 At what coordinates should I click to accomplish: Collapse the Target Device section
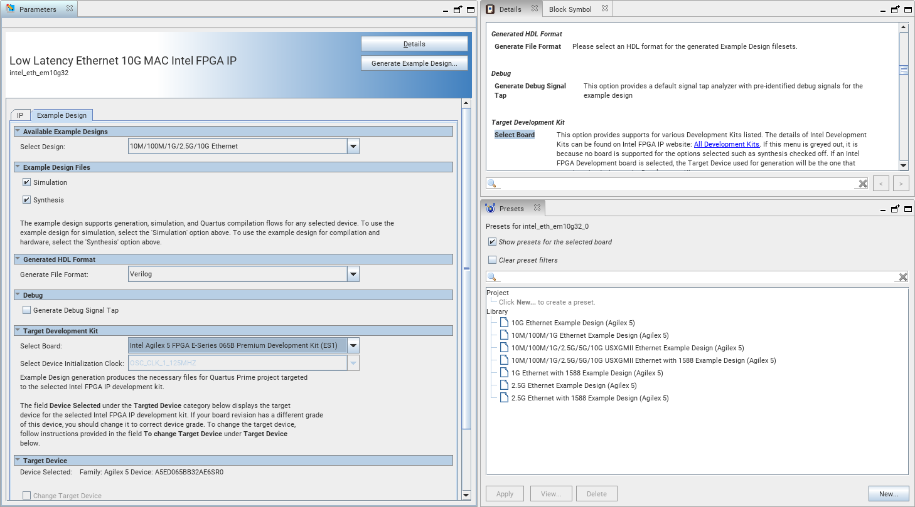tap(18, 461)
